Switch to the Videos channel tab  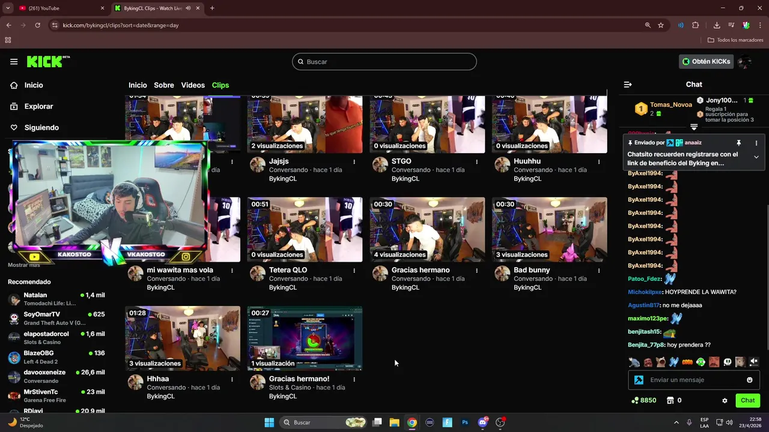pyautogui.click(x=193, y=85)
